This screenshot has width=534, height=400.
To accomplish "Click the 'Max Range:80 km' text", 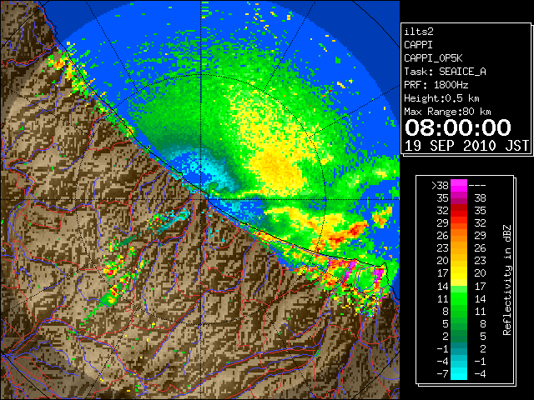I will point(447,112).
